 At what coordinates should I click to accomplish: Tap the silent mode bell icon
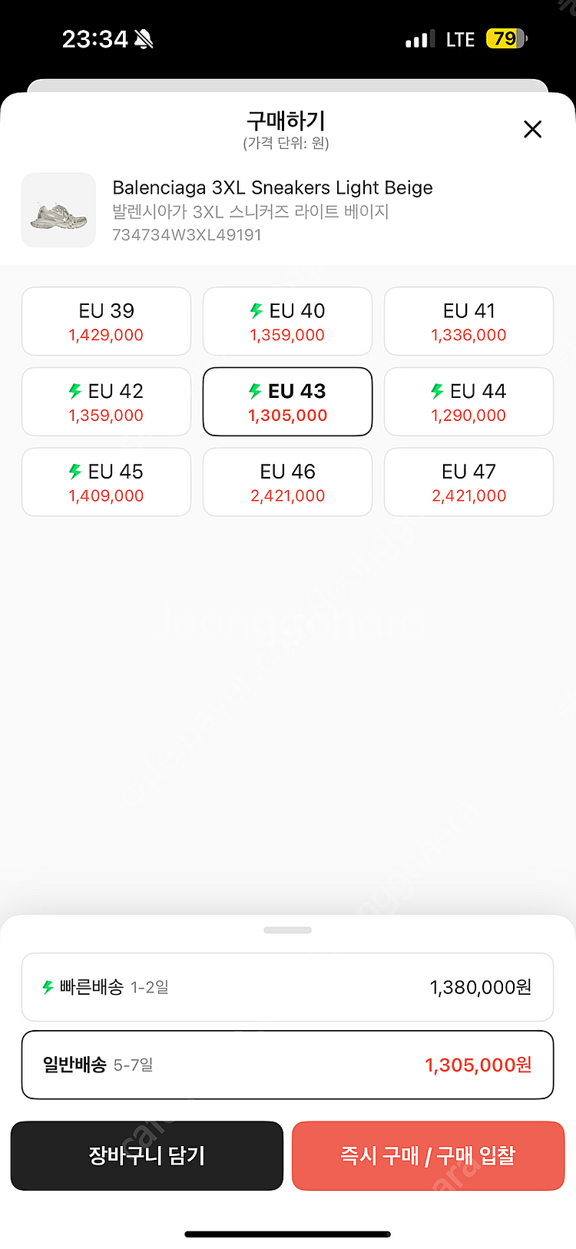pos(144,38)
